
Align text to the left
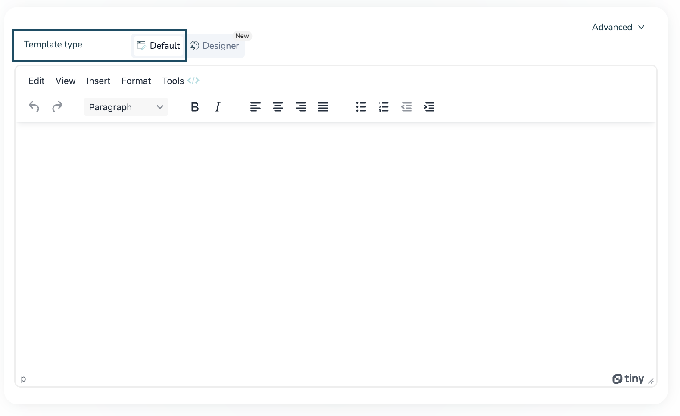pyautogui.click(x=255, y=107)
